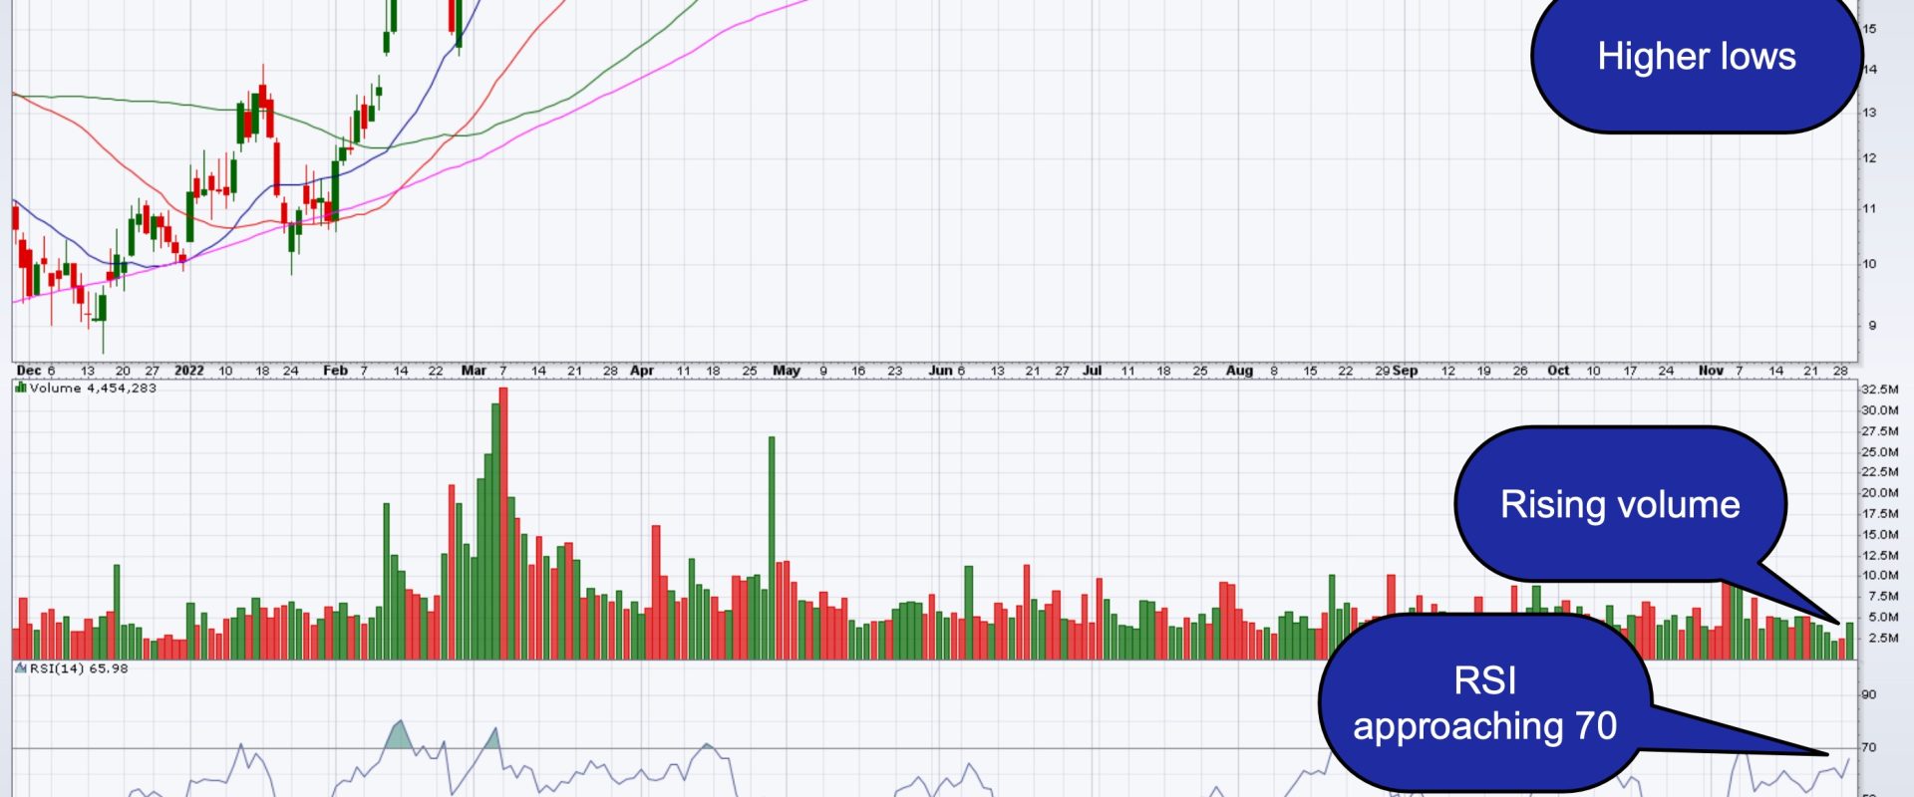Click the price axis label 11

pos(1869,209)
